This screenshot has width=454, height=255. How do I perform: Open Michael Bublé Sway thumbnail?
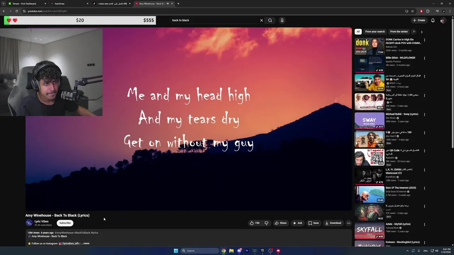pyautogui.click(x=369, y=120)
